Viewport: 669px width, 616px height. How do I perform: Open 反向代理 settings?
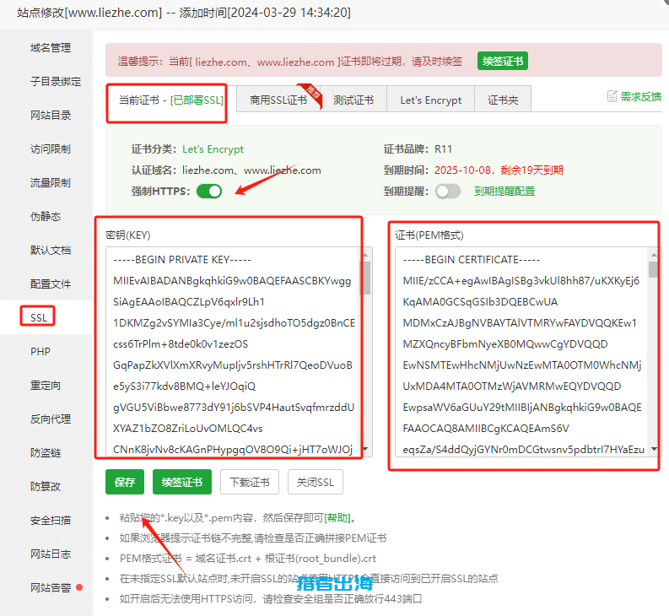(51, 419)
